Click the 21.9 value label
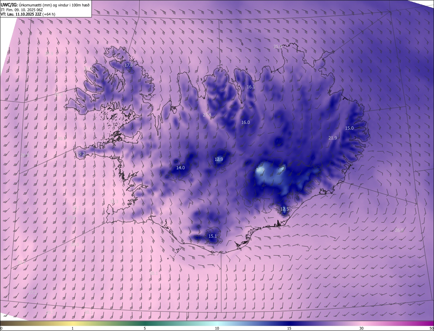434x331 pixels. [333, 138]
